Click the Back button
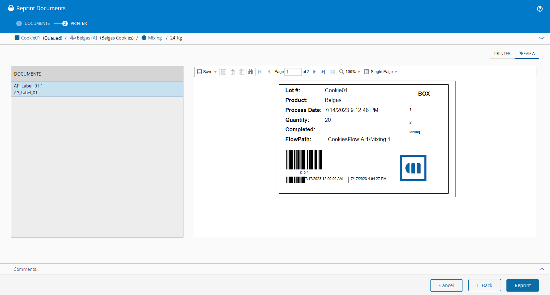 point(484,285)
